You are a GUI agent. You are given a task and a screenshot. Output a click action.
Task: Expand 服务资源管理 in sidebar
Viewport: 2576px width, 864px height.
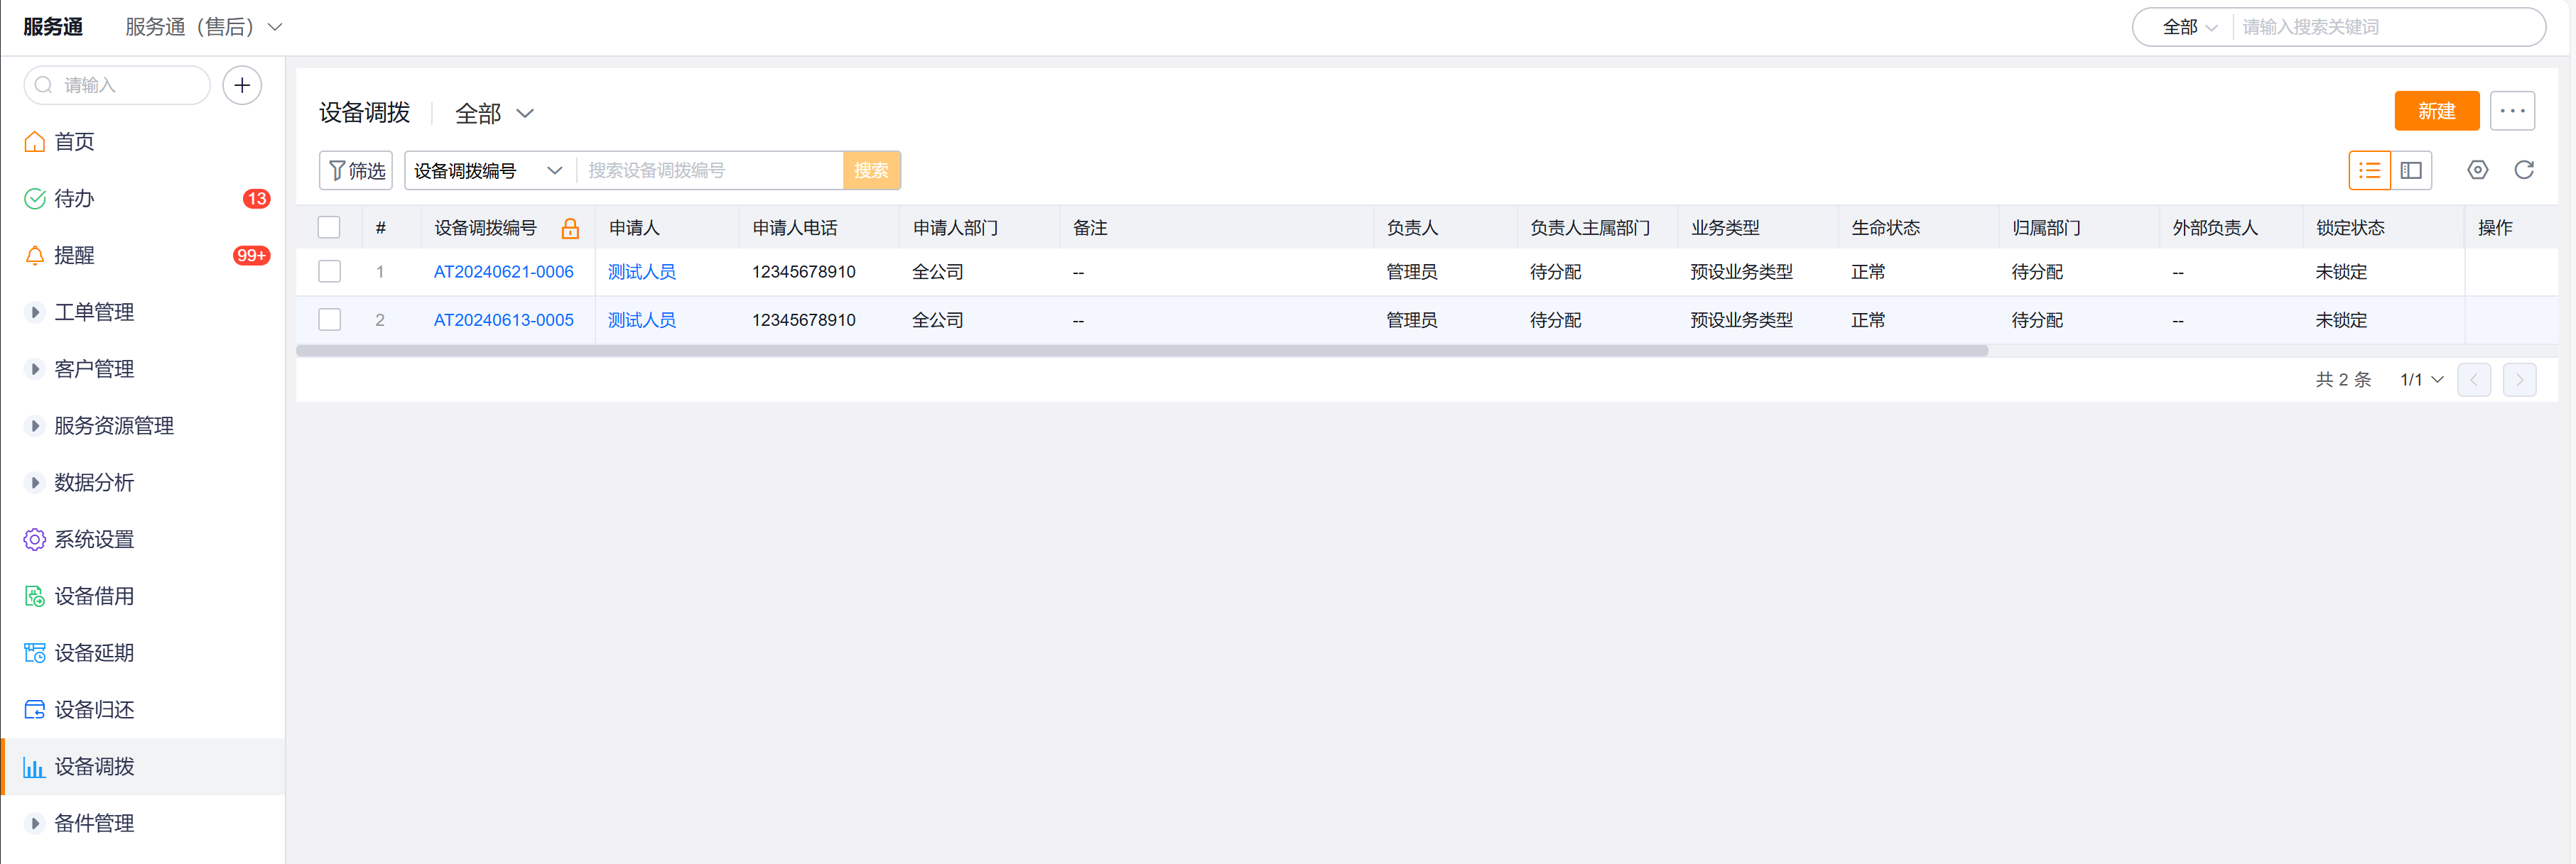(x=35, y=427)
